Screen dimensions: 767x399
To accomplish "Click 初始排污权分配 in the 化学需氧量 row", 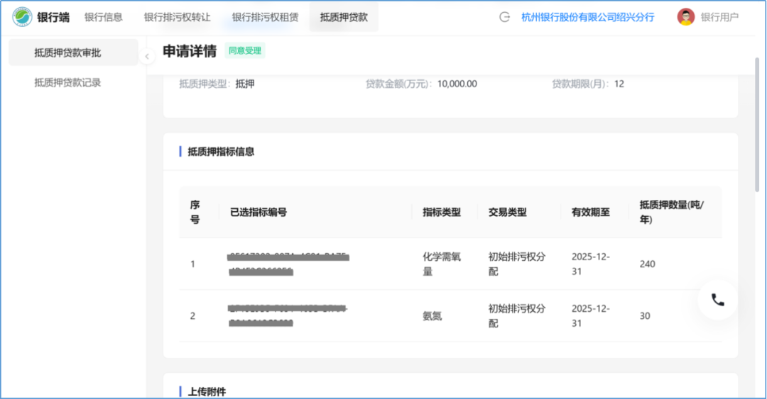I will click(516, 264).
